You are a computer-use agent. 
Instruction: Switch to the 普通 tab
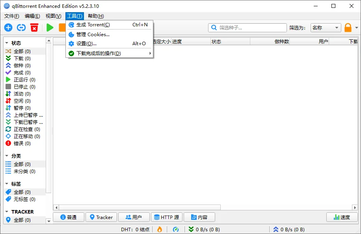pos(69,217)
